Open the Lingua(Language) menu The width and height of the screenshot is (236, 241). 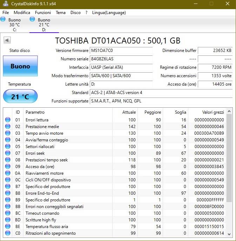[x=109, y=12]
